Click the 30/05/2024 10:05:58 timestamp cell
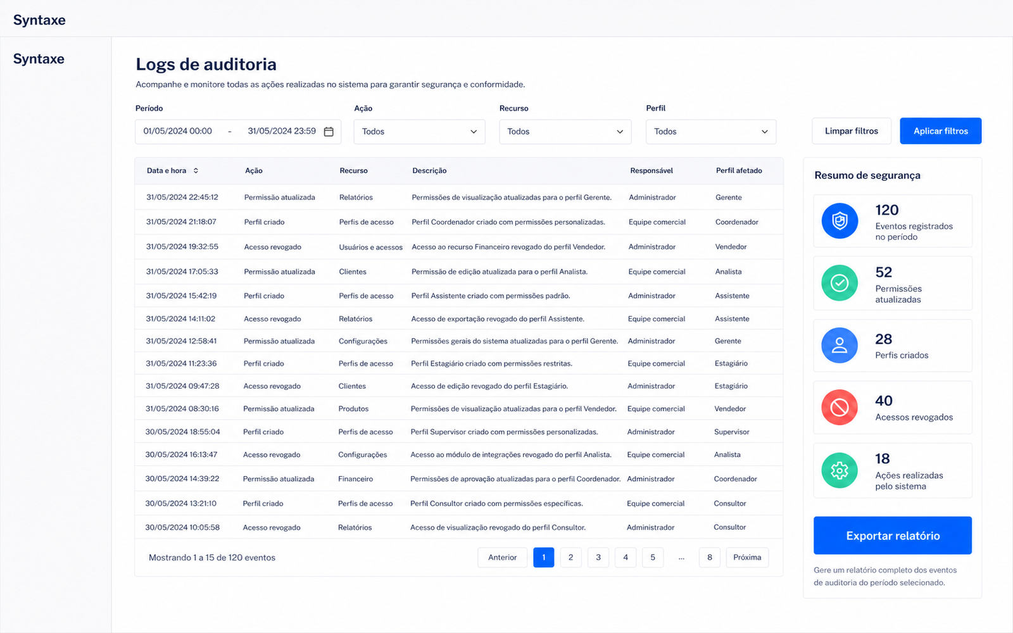The width and height of the screenshot is (1013, 633). tap(182, 527)
